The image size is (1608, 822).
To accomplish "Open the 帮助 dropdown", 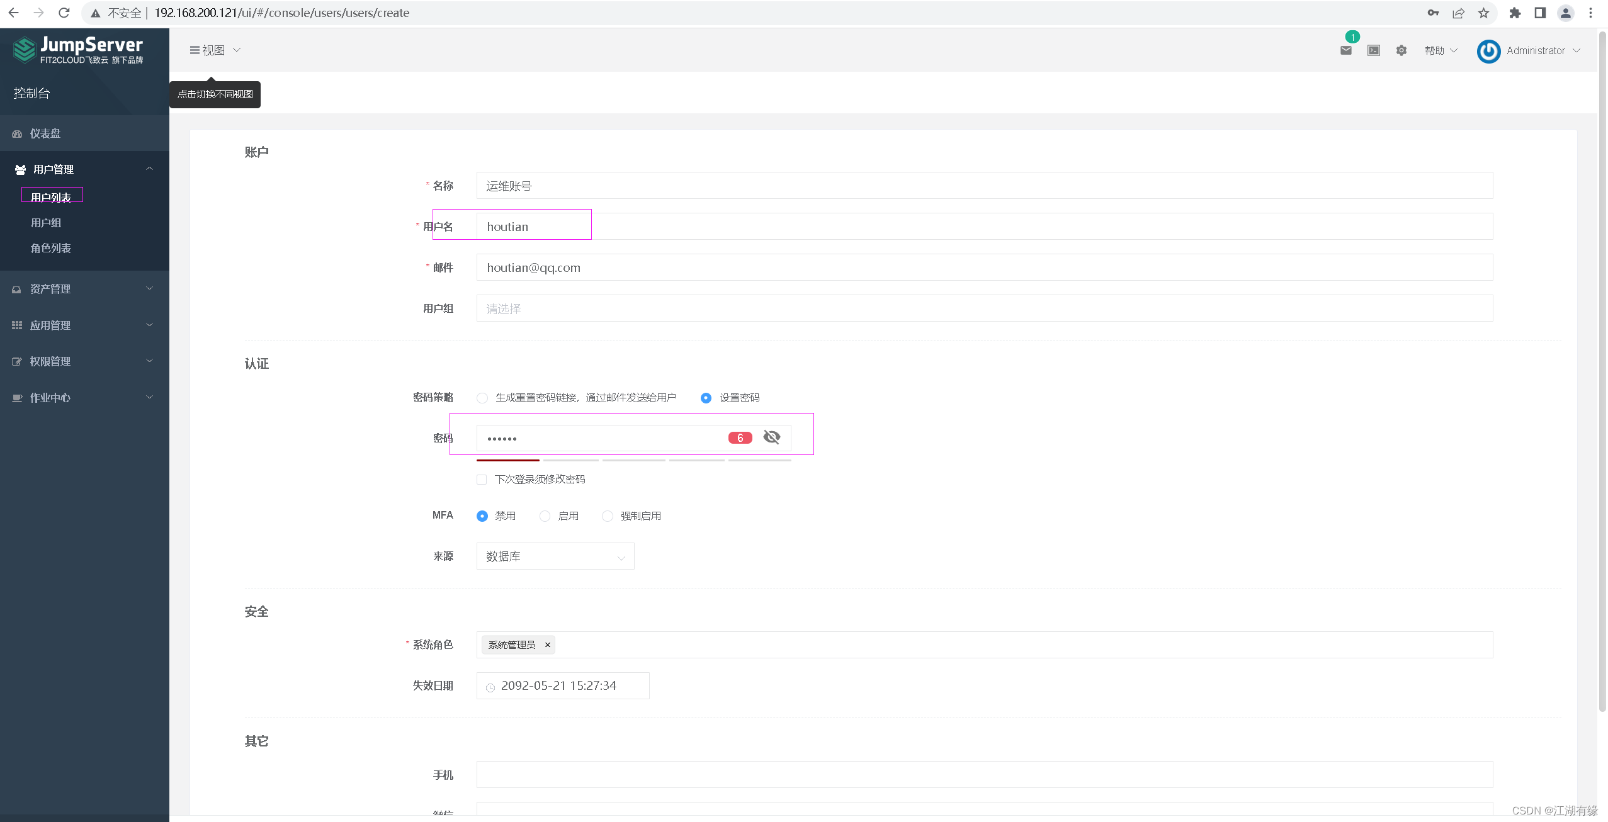I will click(x=1441, y=50).
